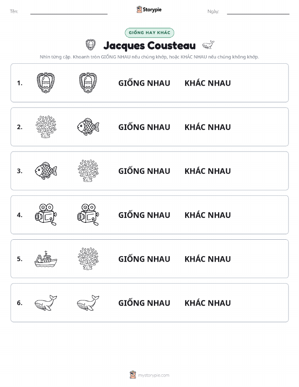Screen dimensions: 299x387
Task: Choose KHÁC NHAU for row 2
Action: tap(208, 127)
